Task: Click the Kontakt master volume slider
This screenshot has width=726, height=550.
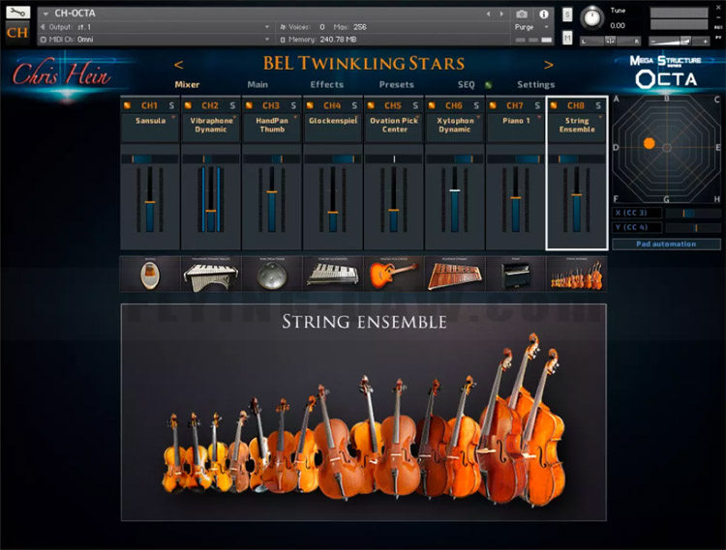Action: pos(680,42)
